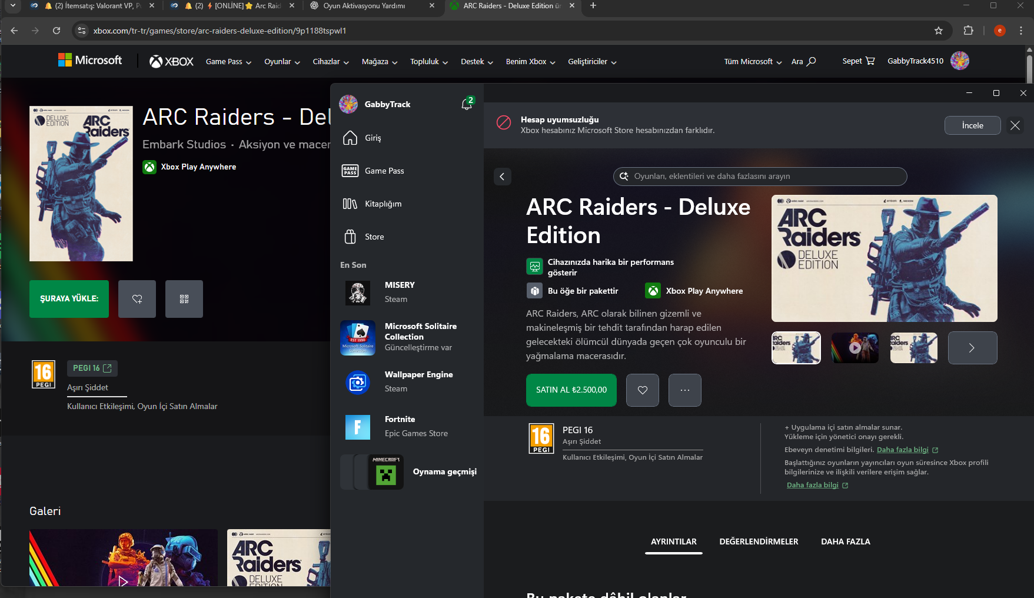Add to wishlist in Xbox app
The width and height of the screenshot is (1034, 598).
643,390
